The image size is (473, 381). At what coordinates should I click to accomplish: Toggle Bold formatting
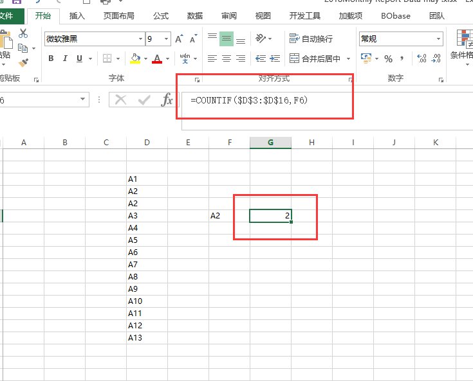point(51,58)
